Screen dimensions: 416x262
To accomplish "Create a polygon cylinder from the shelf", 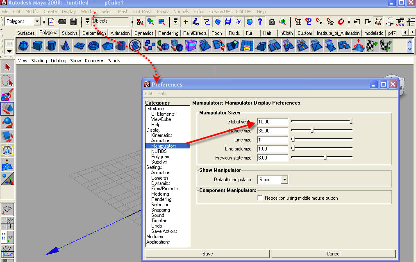I will click(51, 46).
